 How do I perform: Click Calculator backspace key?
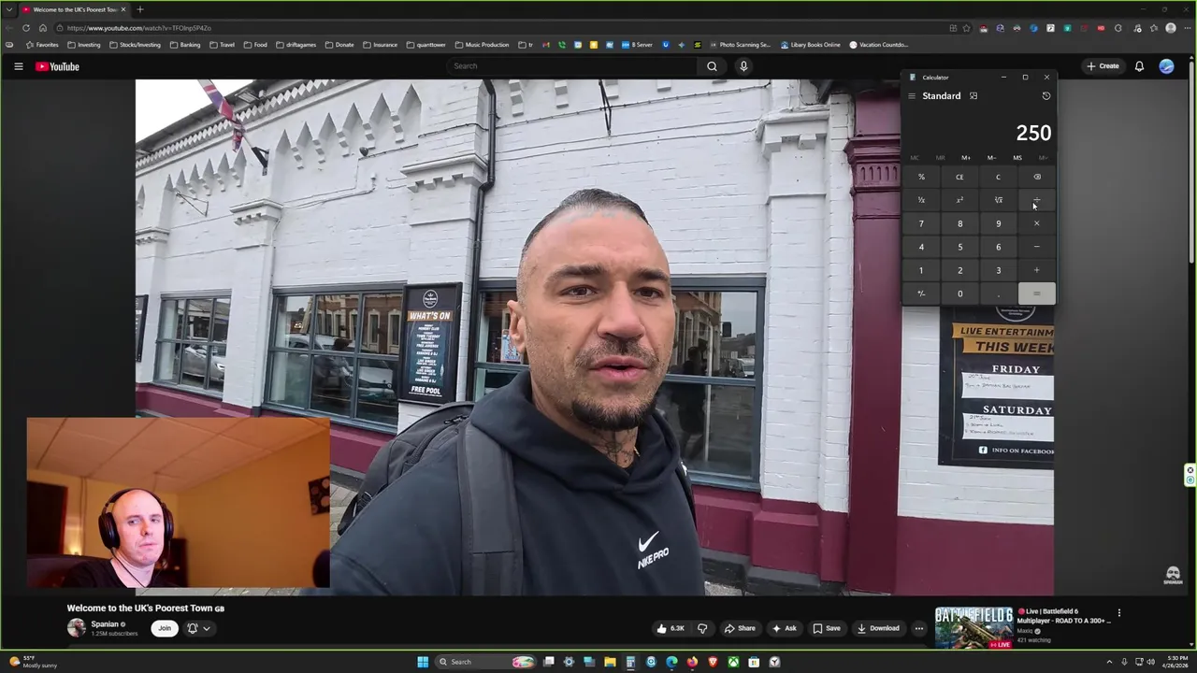[x=1036, y=177]
